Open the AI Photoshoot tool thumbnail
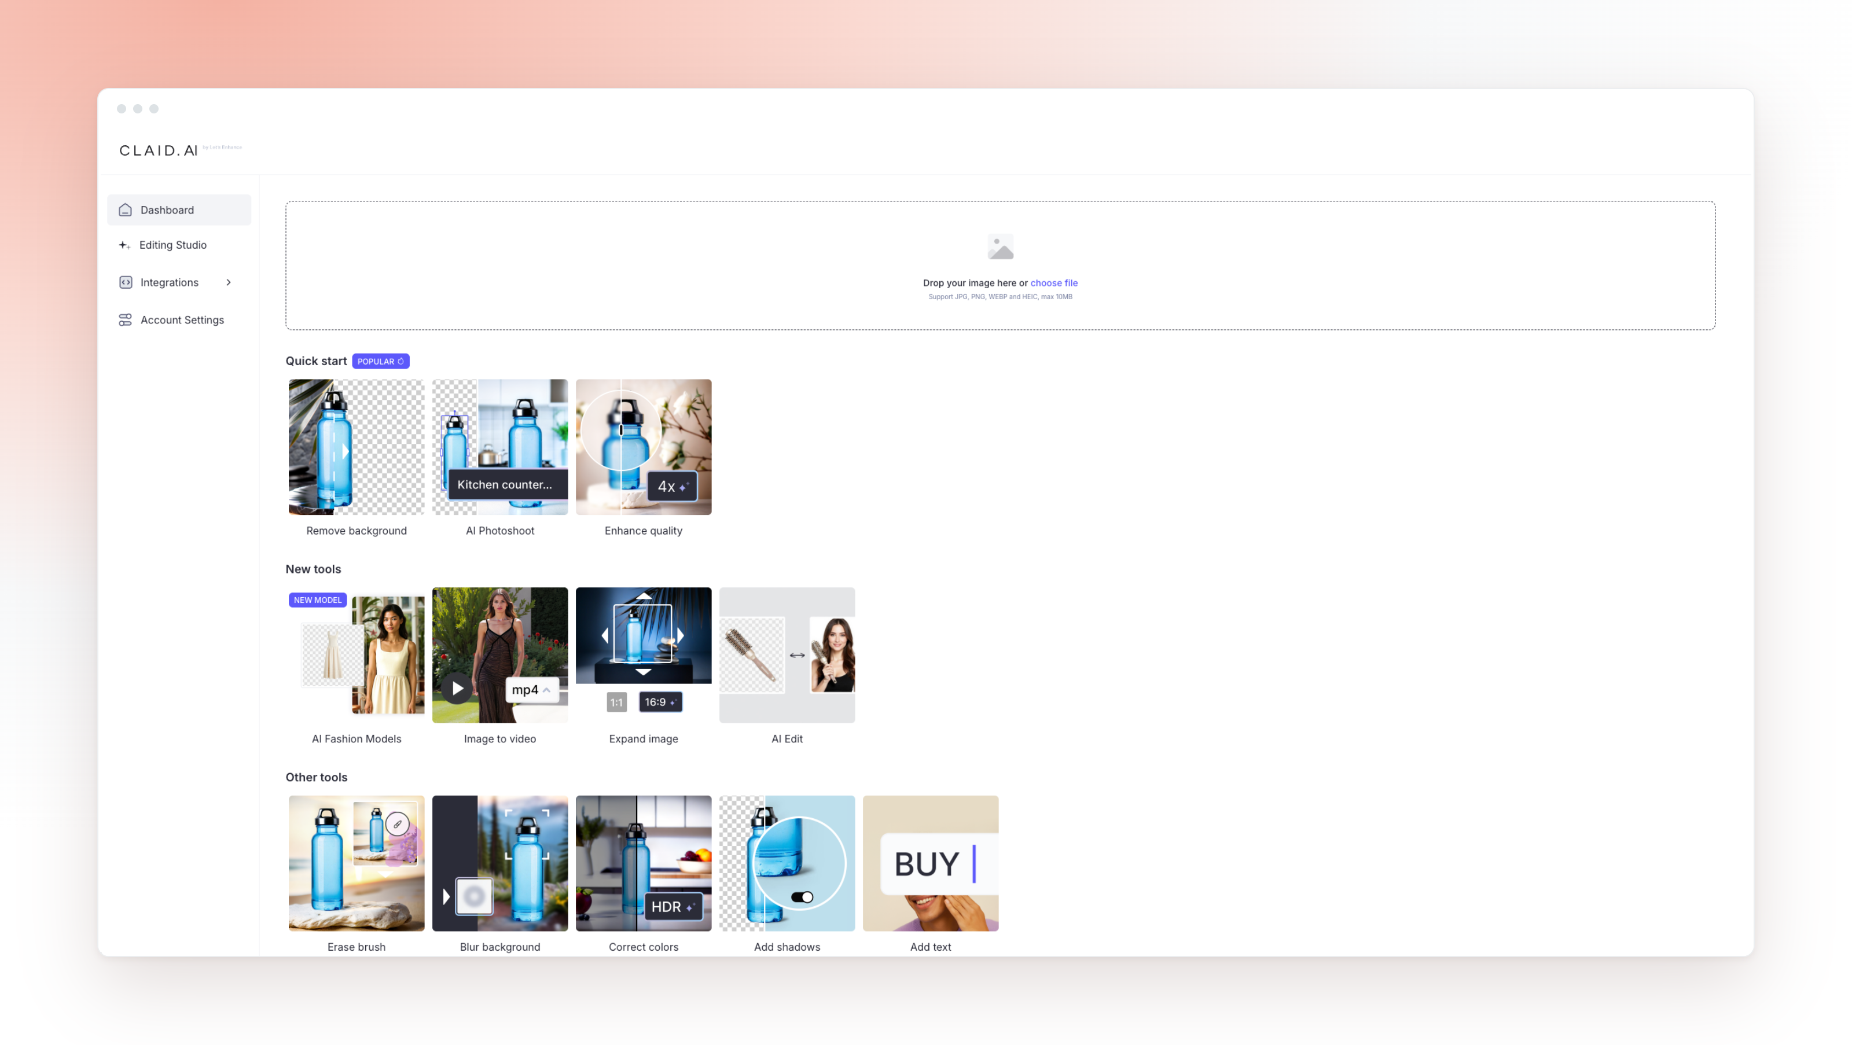Image resolution: width=1852 pixels, height=1045 pixels. coord(499,446)
